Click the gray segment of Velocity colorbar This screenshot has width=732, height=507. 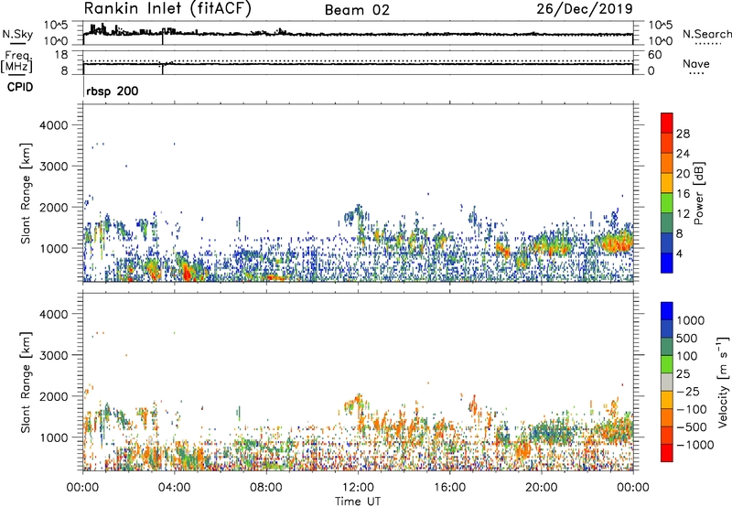[667, 383]
